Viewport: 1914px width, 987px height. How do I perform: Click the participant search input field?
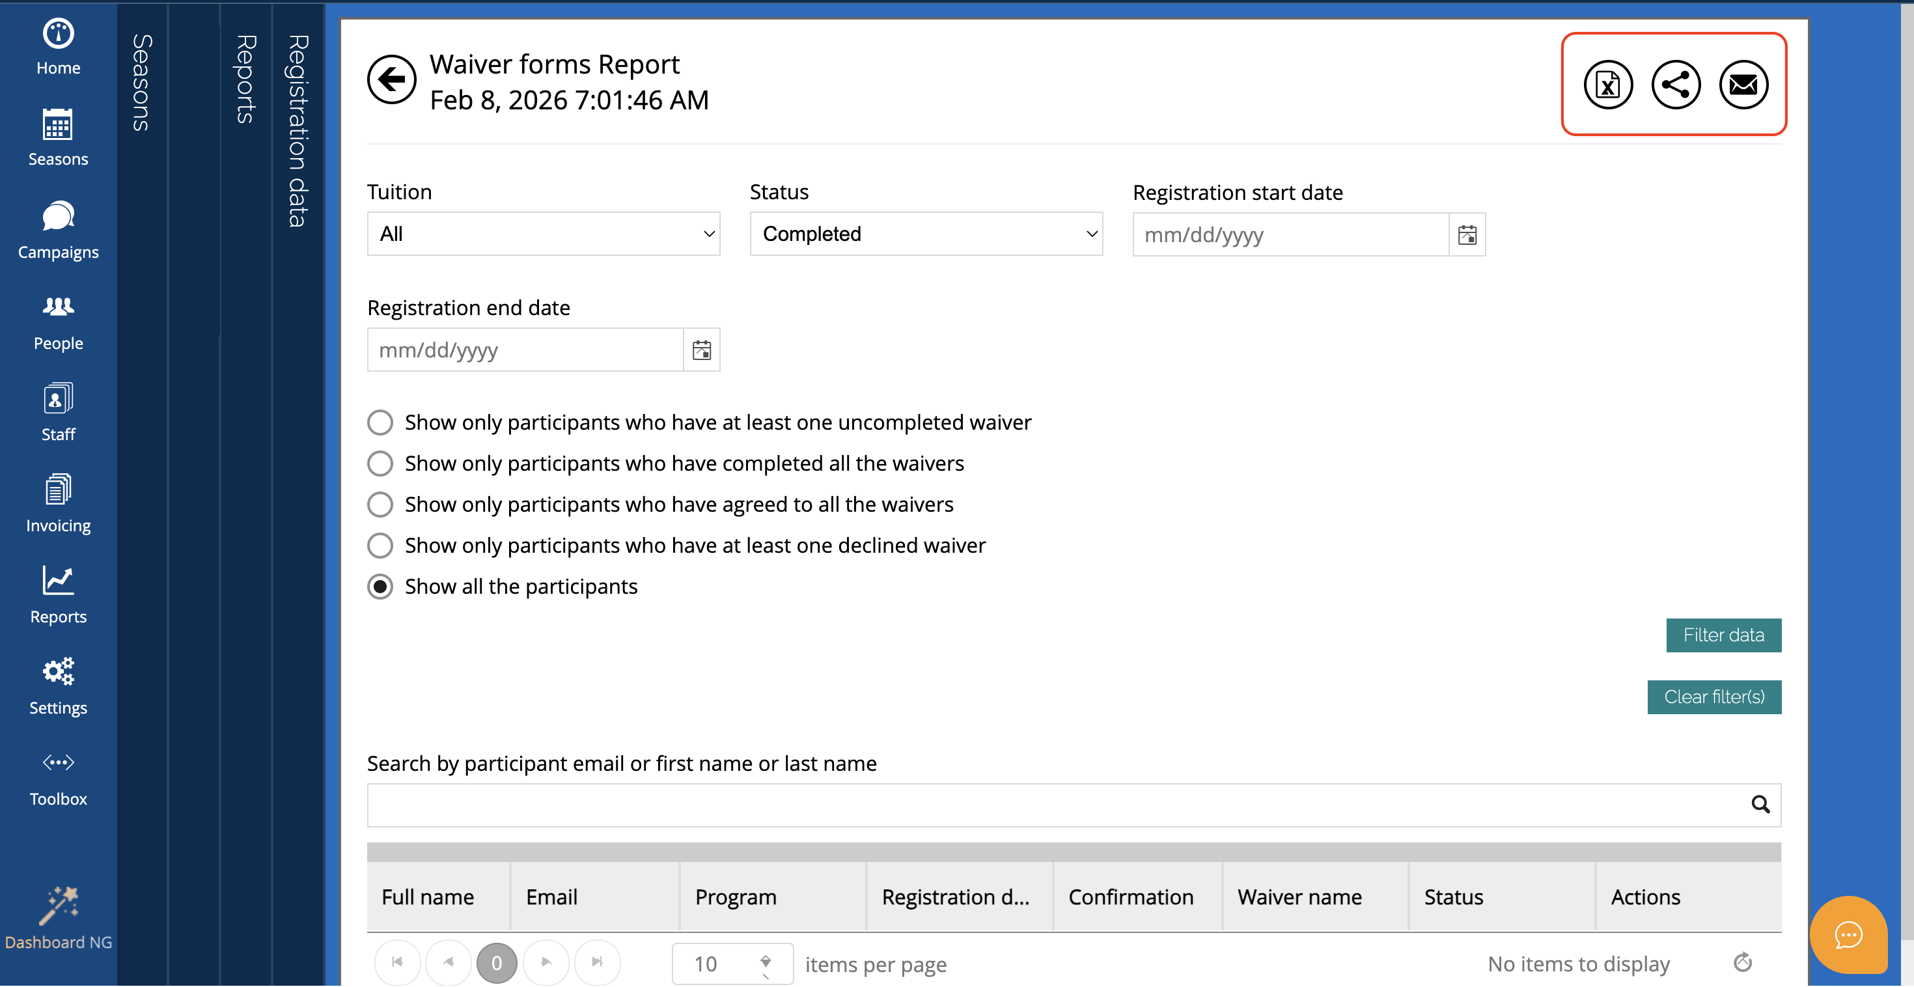(1055, 805)
